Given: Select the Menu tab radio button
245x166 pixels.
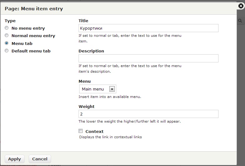Looking at the screenshot, I should (x=7, y=43).
